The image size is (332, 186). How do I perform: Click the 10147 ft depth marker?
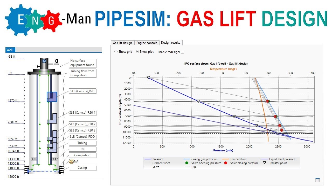(13, 151)
